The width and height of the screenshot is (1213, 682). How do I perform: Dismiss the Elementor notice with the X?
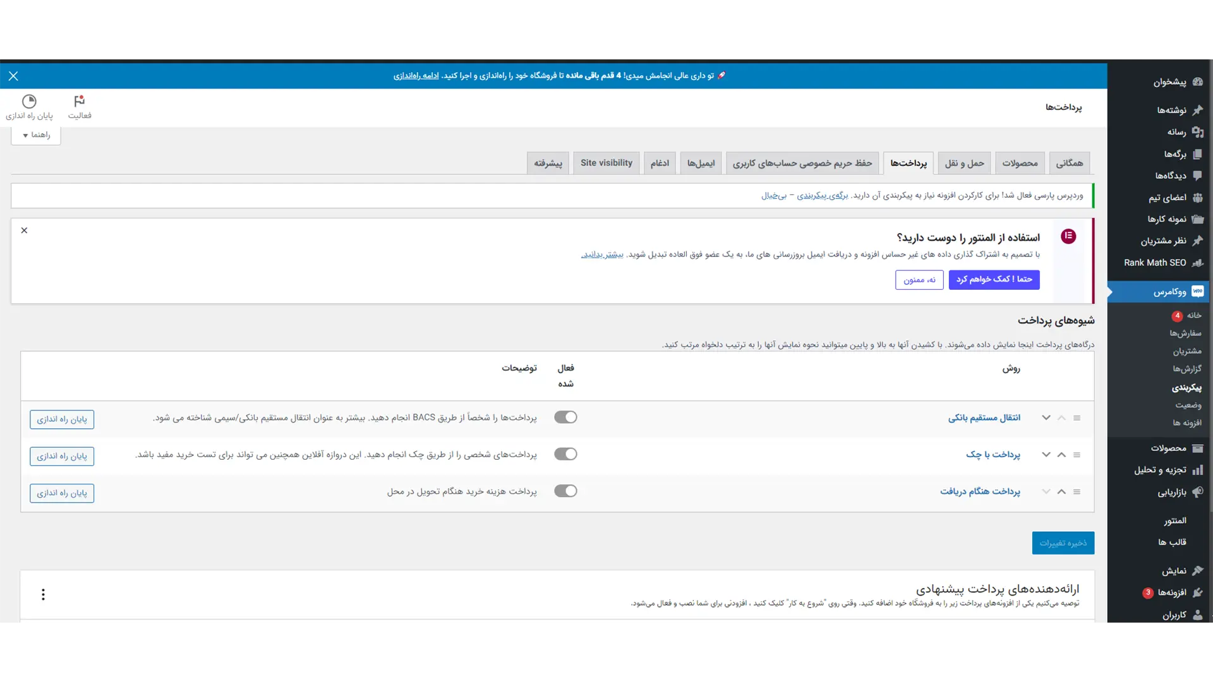coord(24,230)
